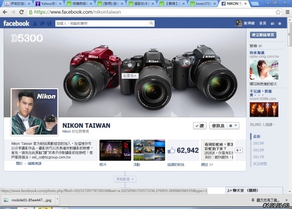The image size is (292, 209).
Task: Click the page's vertical scrollbar thumb
Action: click(289, 35)
